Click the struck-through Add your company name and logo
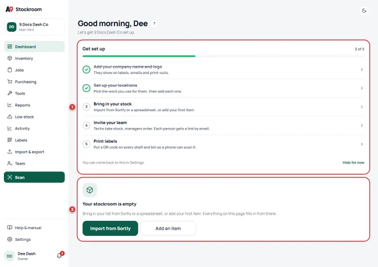This screenshot has width=378, height=267. click(128, 67)
